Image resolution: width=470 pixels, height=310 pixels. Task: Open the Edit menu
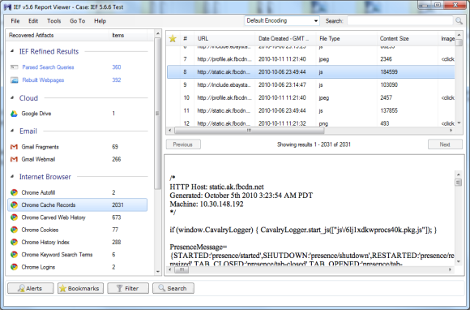(33, 21)
